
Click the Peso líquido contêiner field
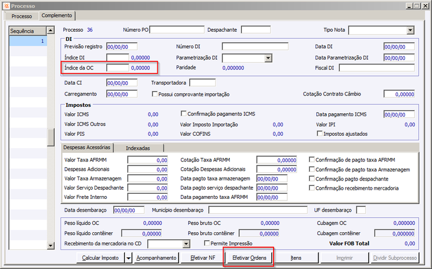point(142,233)
